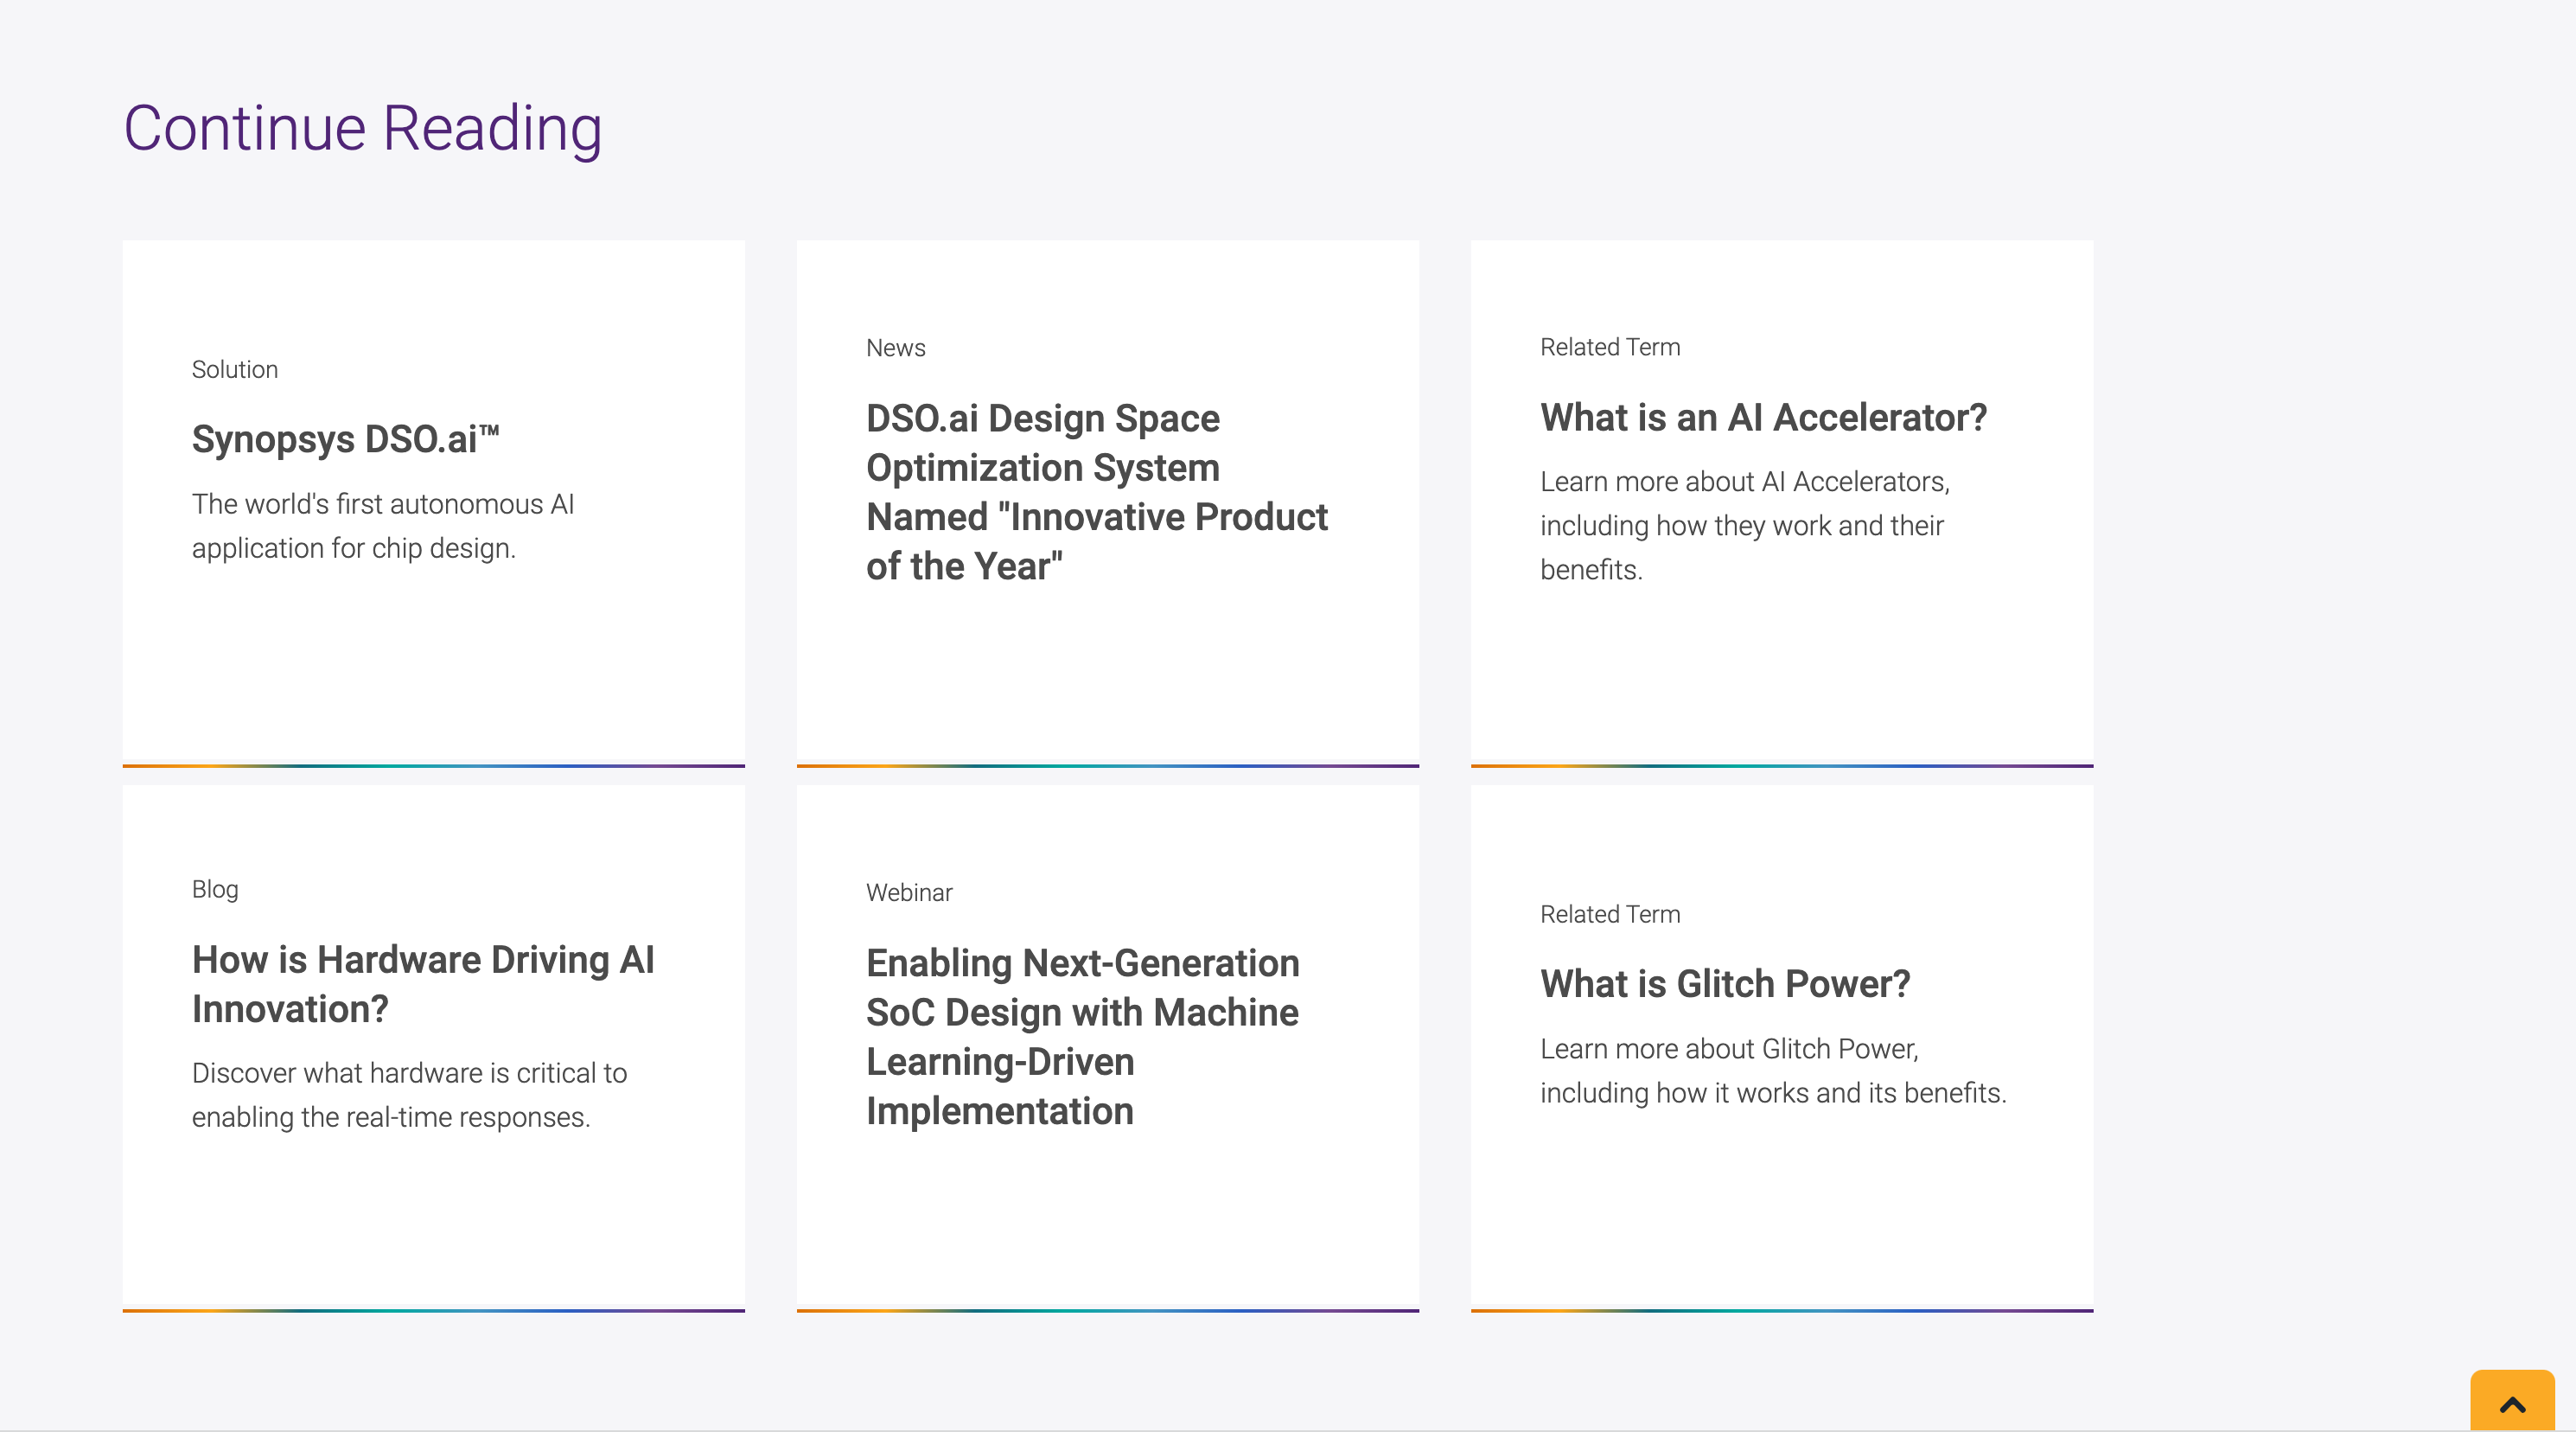This screenshot has width=2576, height=1432.
Task: Click the scroll-to-top arrow button
Action: 2511,1403
